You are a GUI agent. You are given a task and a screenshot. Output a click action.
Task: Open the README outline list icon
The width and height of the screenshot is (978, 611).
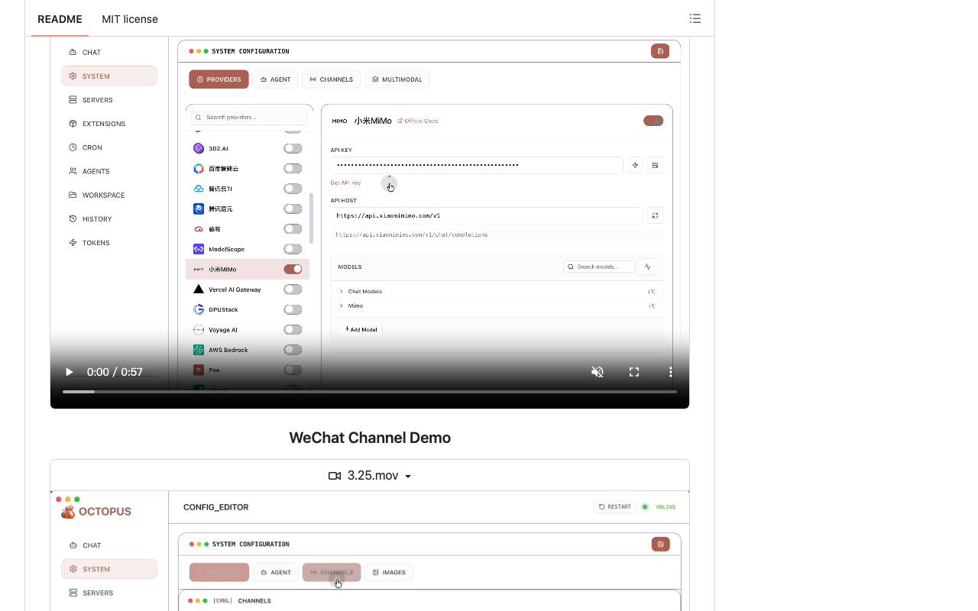click(x=695, y=18)
